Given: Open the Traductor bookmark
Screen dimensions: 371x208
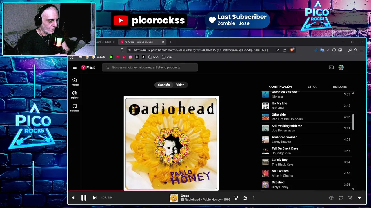Looking at the screenshot, I should click(99, 57).
